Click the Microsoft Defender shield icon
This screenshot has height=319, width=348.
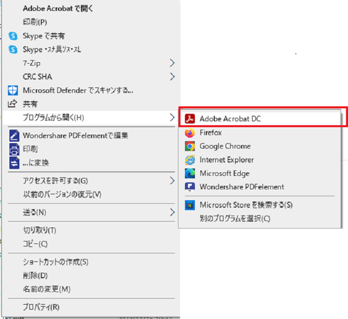pos(12,90)
